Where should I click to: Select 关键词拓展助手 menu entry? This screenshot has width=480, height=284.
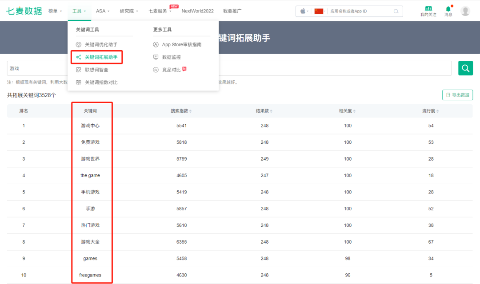(101, 57)
